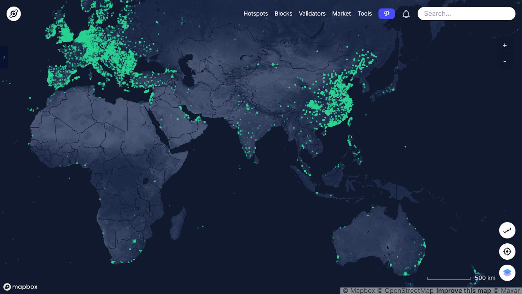Open the Hotspots menu
The image size is (522, 294).
255,14
